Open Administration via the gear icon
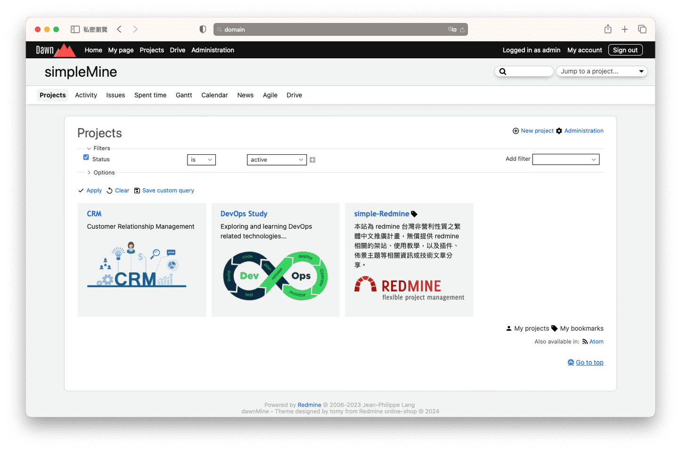Viewport: 681px width, 451px height. pyautogui.click(x=559, y=131)
